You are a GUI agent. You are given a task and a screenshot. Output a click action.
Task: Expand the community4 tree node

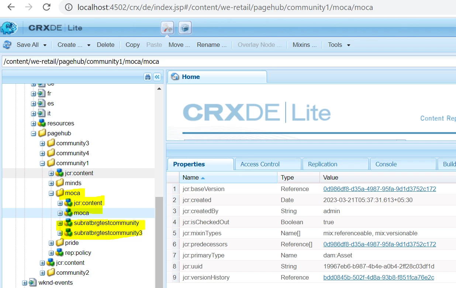[x=42, y=153]
